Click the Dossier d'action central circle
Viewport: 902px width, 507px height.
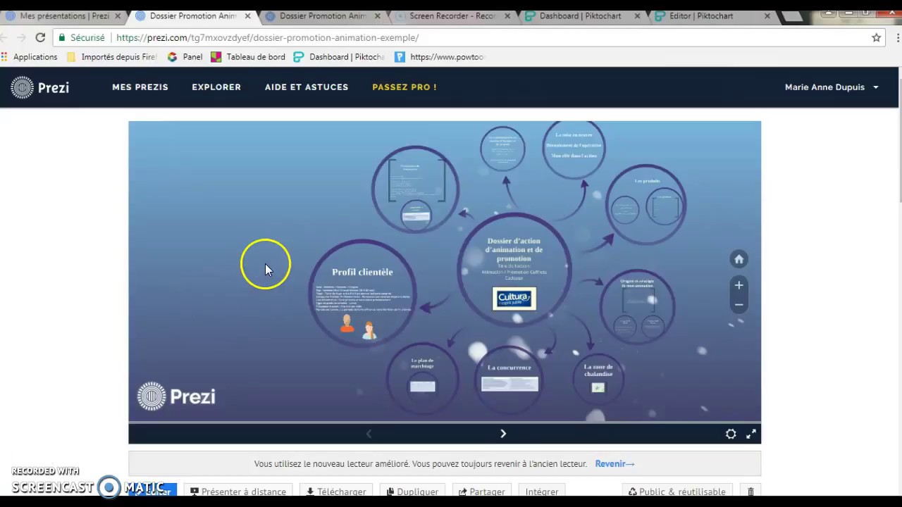tap(514, 270)
